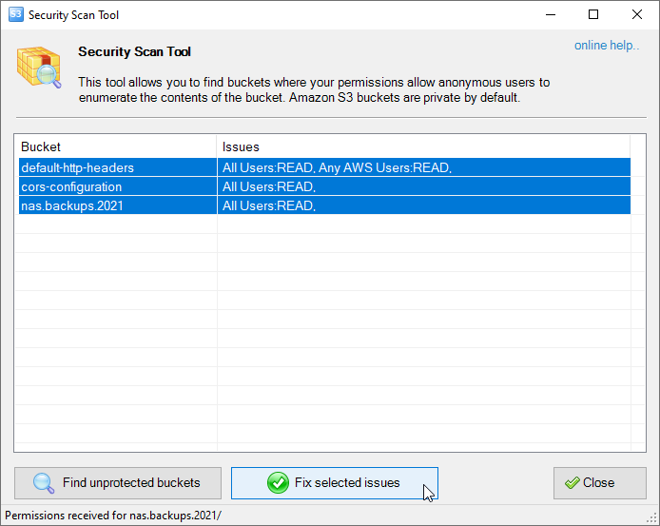Maximize the Security Scan Tool window
The image size is (660, 526).
coord(593,14)
